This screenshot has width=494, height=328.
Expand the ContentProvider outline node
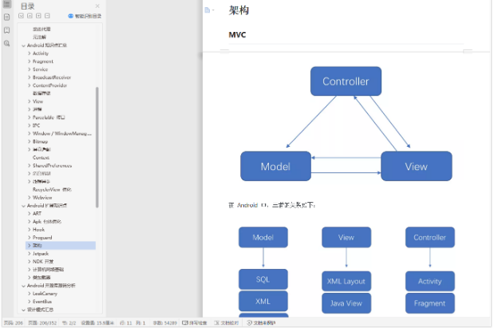coord(30,85)
